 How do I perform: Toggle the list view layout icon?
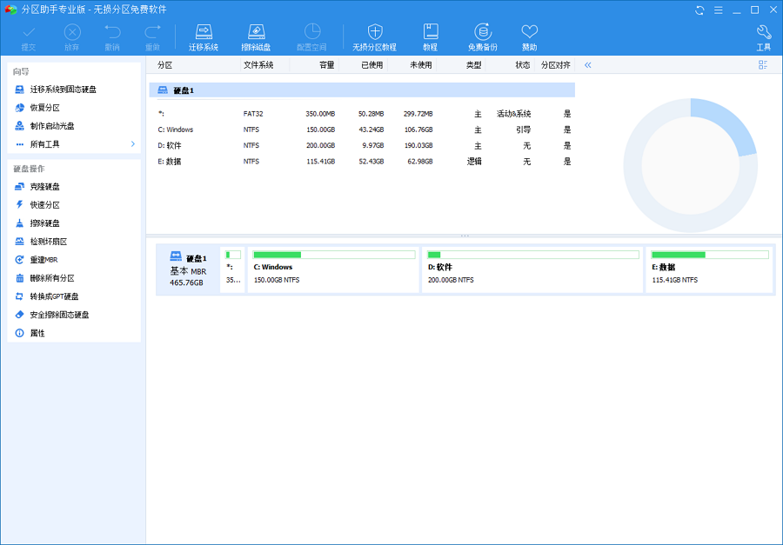tap(762, 65)
